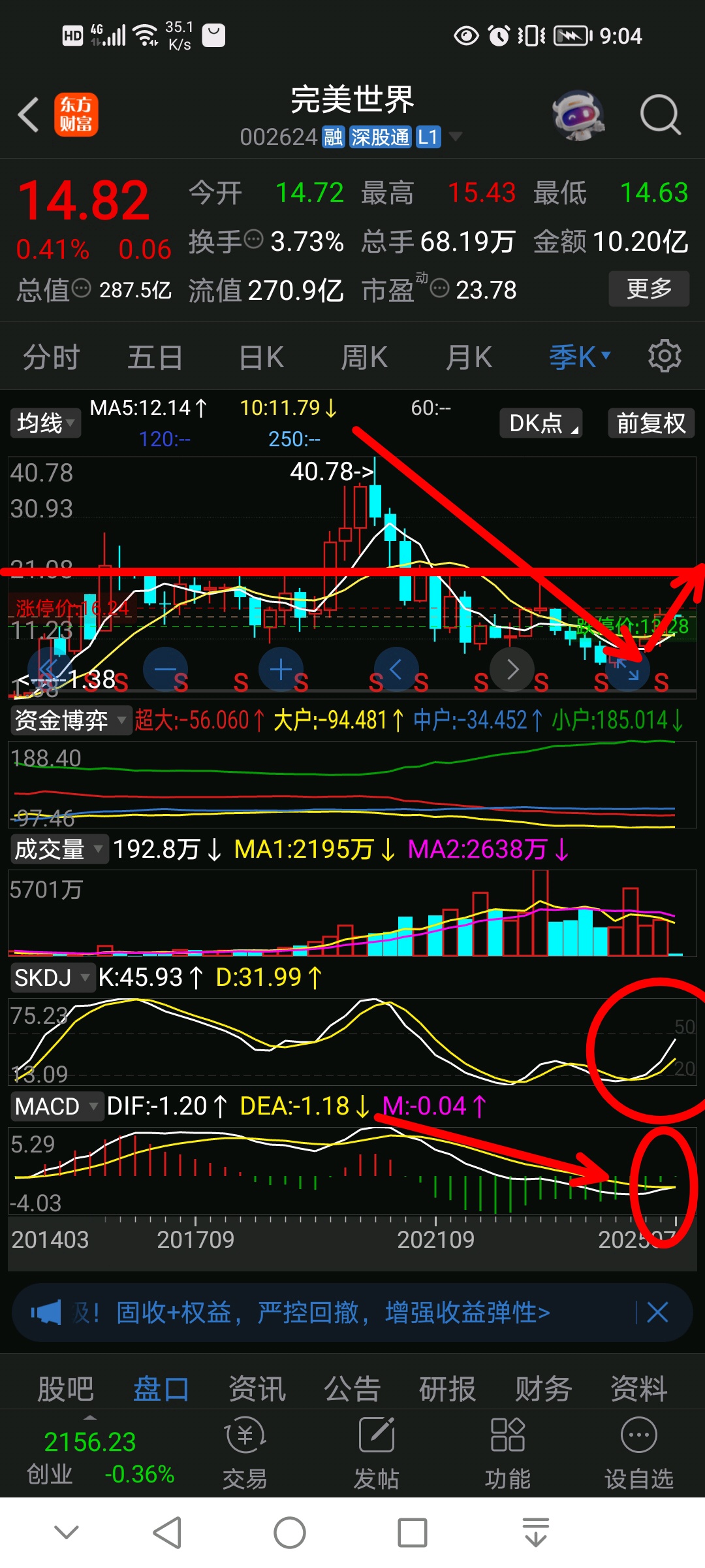The width and height of the screenshot is (705, 1568).
Task: Tap the 40.78 high price label
Action: 332,470
